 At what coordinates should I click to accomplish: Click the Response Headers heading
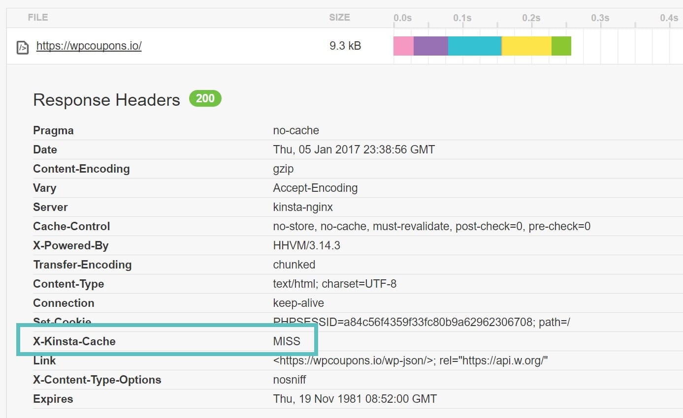click(106, 100)
